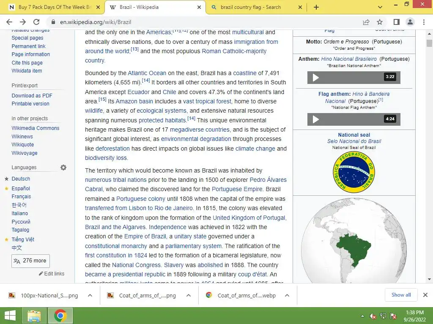This screenshot has width=433, height=324.
Task: Close the 'brazil country flag - Search' tab
Action: [300, 8]
